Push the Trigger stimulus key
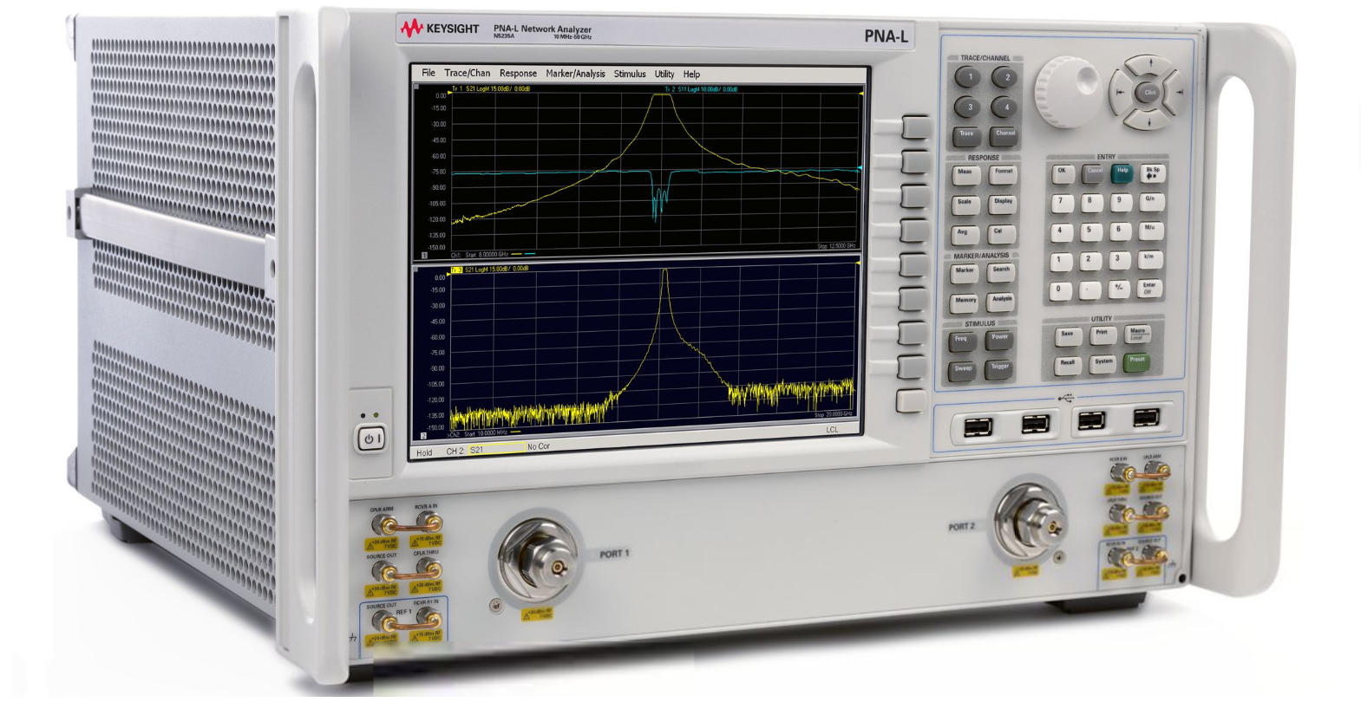The width and height of the screenshot is (1361, 702). (x=999, y=369)
